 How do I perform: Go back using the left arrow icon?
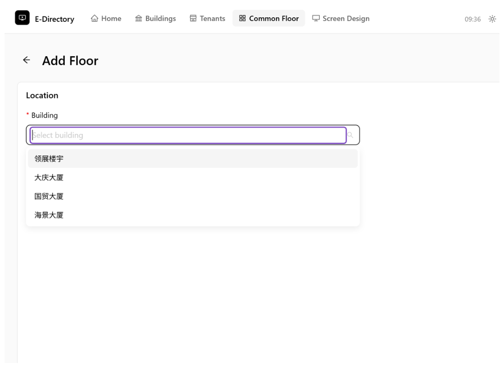26,60
